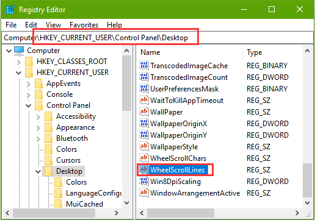Open the Help menu

(114, 25)
